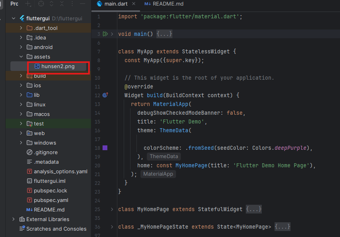Open the Project panel options (three dots)
Viewport: 340px width, 237px height.
(72, 4)
